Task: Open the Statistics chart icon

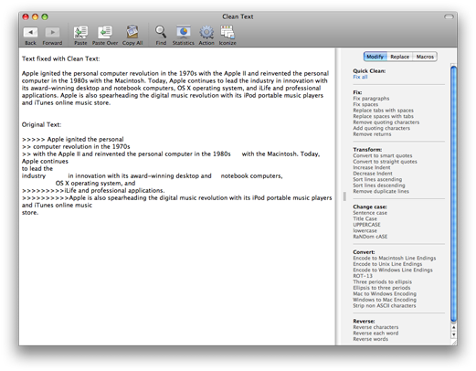Action: point(184,32)
